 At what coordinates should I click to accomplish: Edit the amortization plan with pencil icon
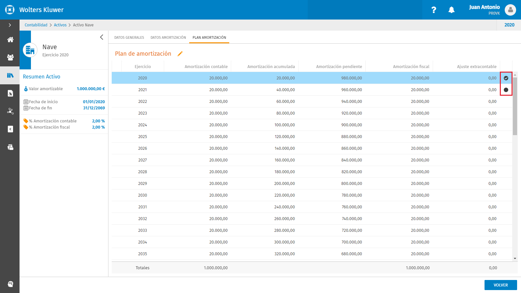[x=180, y=54]
